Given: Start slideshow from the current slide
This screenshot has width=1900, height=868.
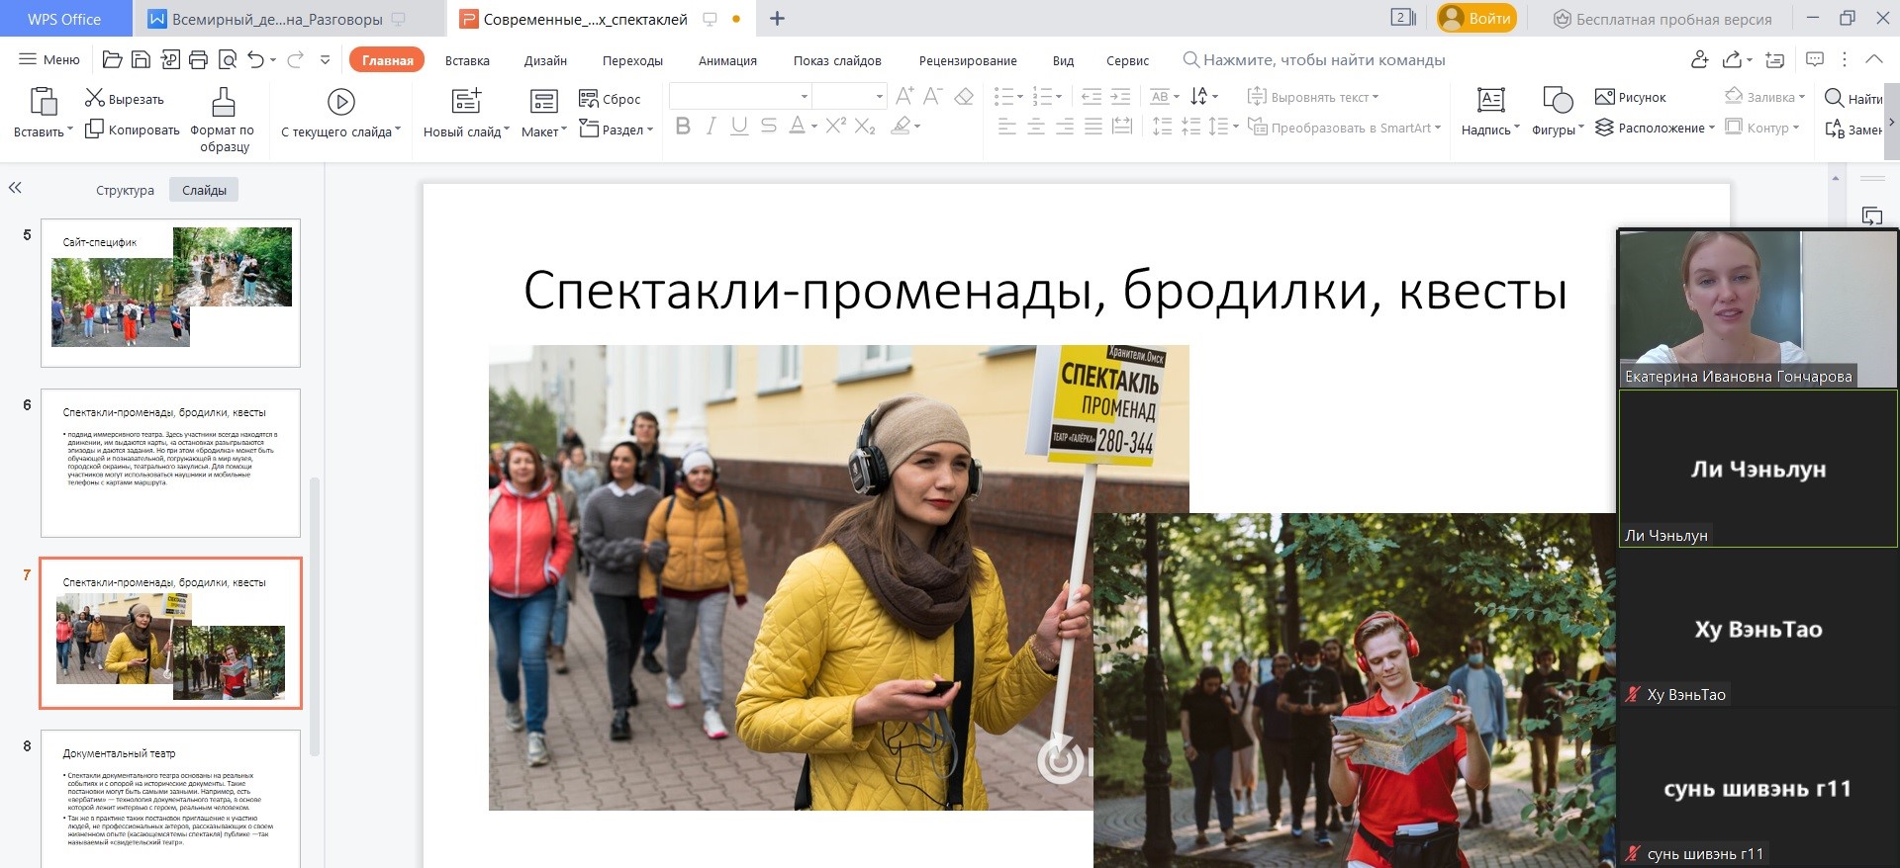Looking at the screenshot, I should 340,102.
